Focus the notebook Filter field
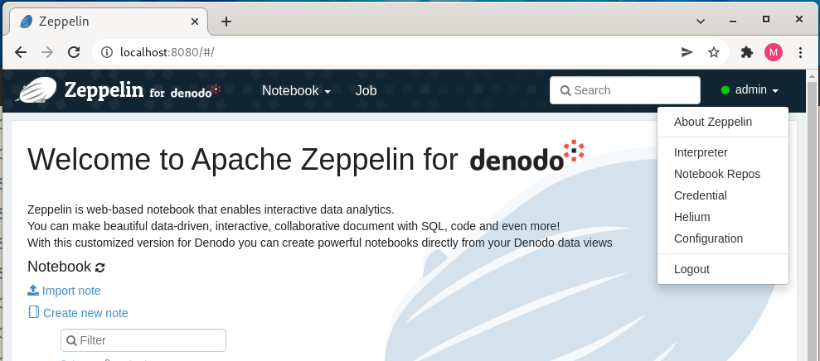 point(143,340)
